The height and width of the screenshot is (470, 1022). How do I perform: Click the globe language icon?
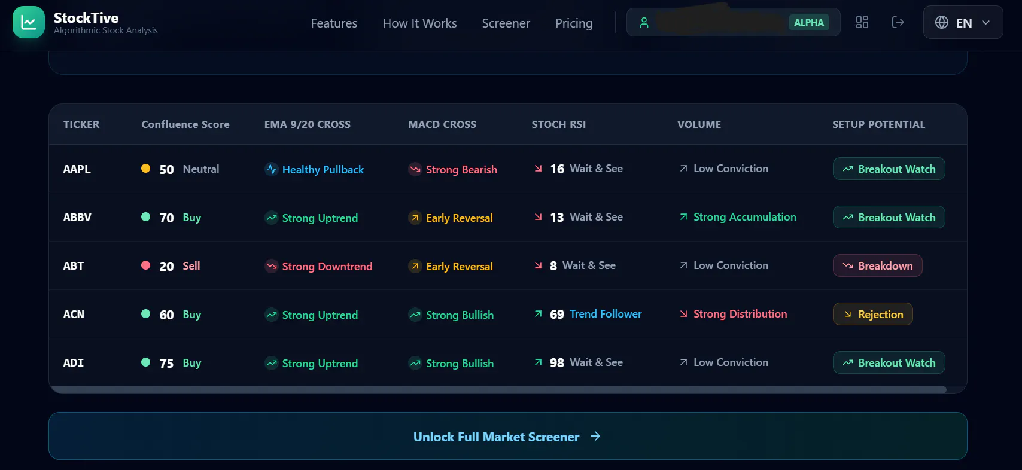point(942,23)
